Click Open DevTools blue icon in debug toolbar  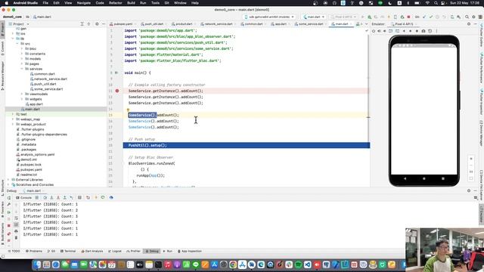pyautogui.click(x=111, y=197)
